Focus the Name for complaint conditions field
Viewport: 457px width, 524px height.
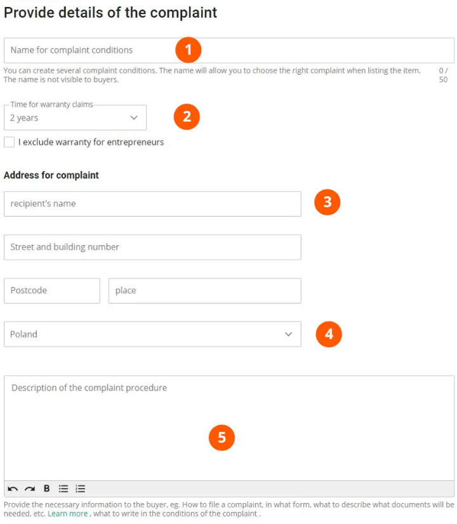pyautogui.click(x=89, y=50)
